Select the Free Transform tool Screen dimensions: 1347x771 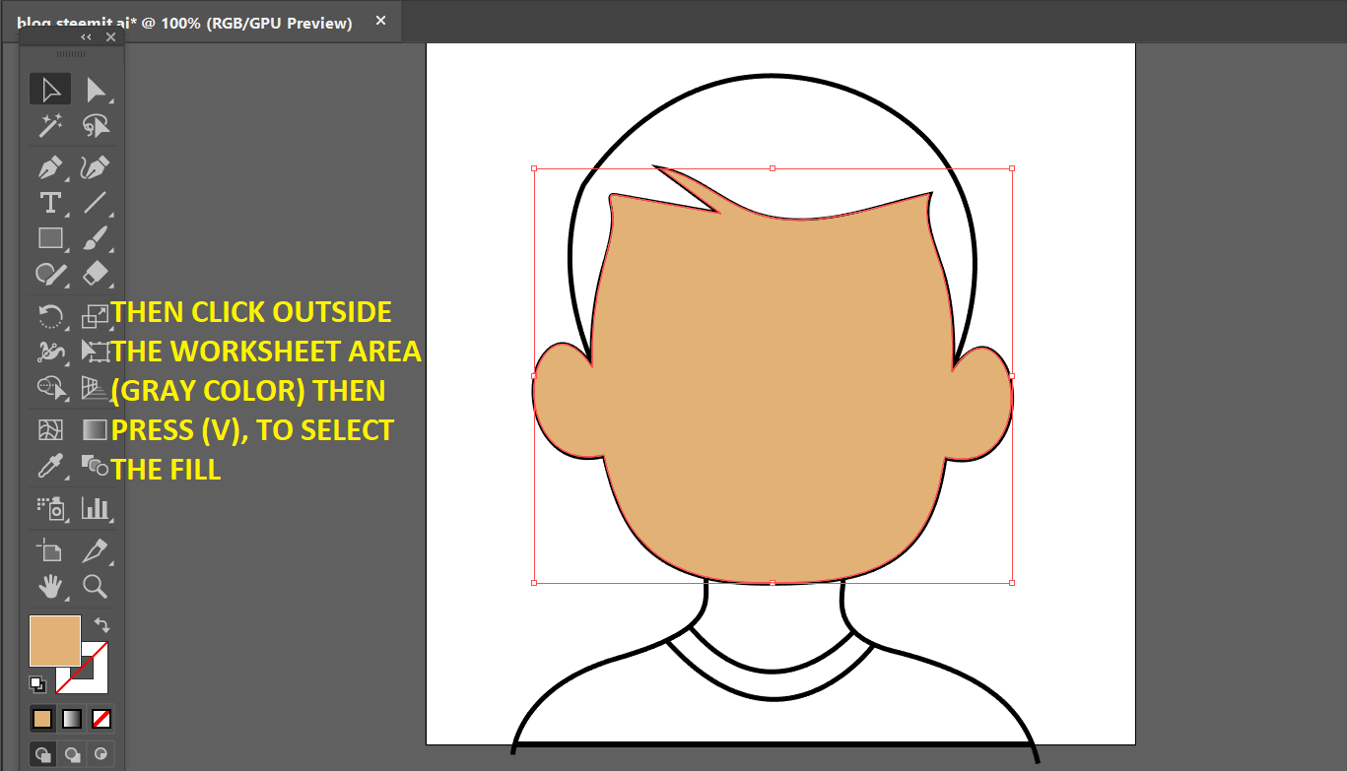[96, 352]
